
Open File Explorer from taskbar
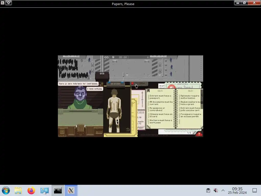(18, 190)
